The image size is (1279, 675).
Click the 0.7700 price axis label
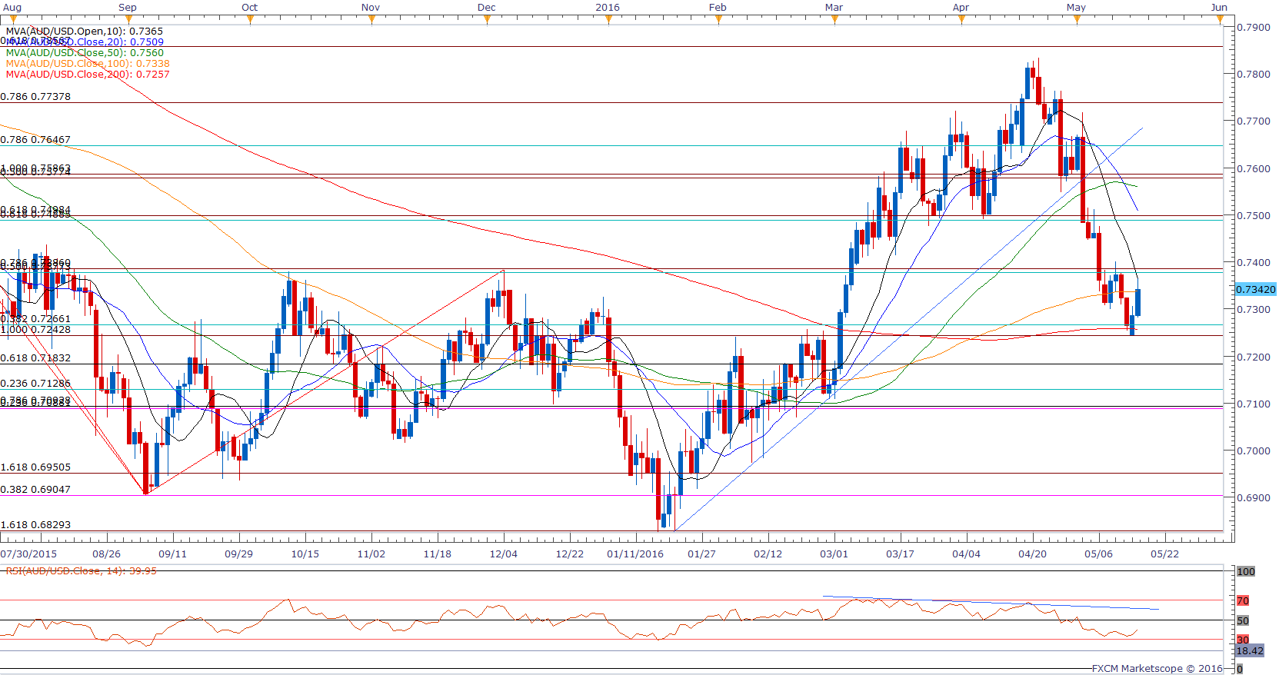(x=1254, y=121)
